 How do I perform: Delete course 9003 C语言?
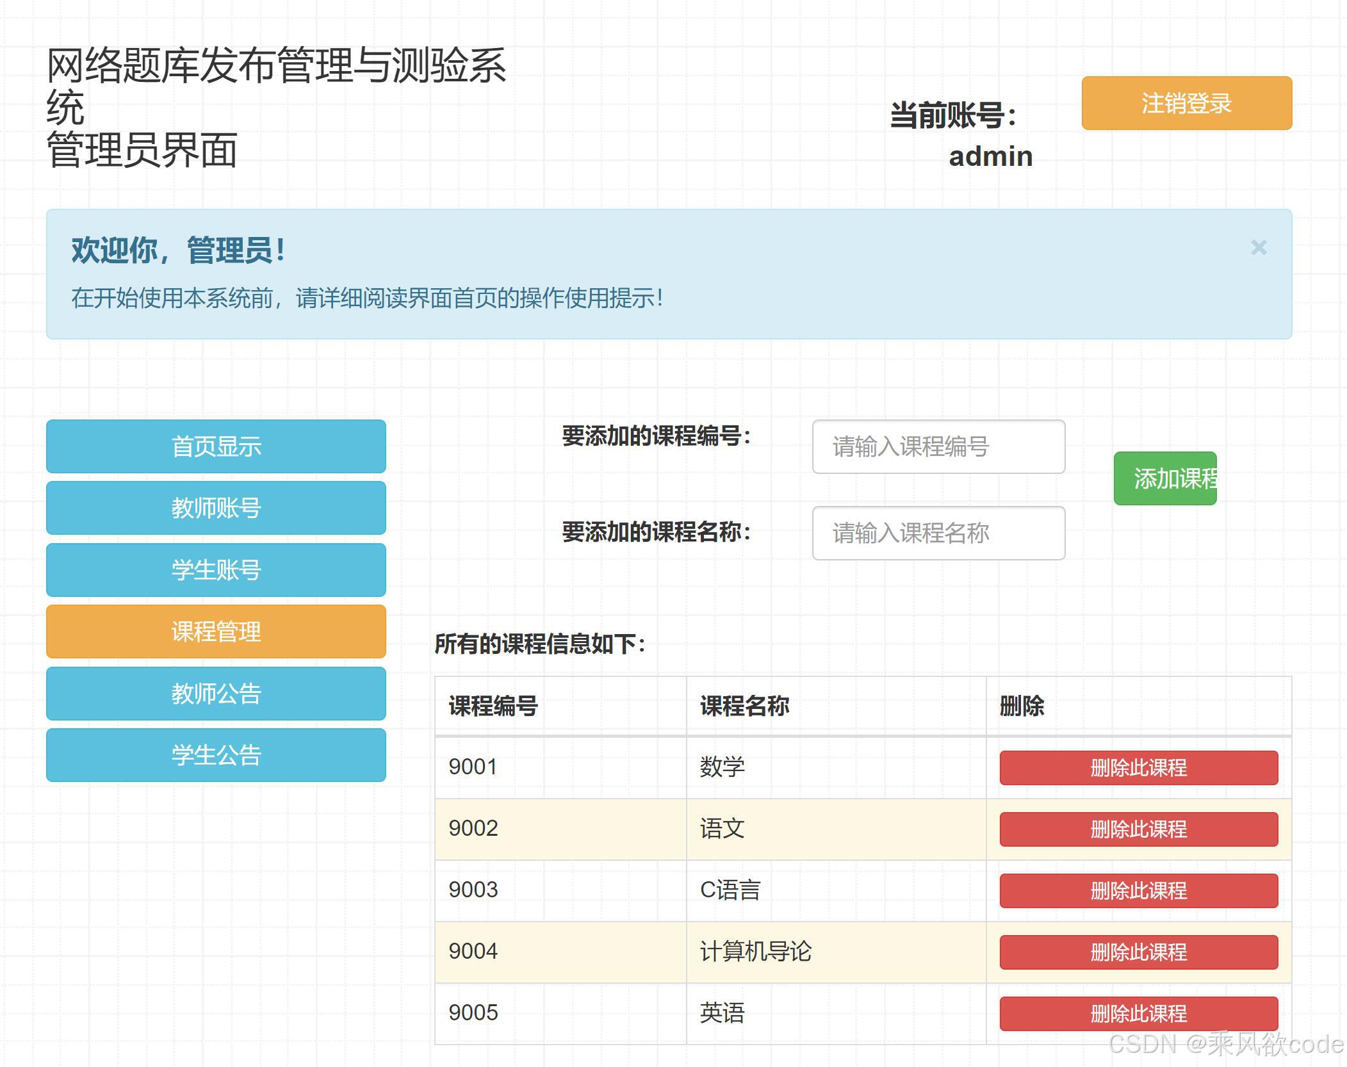1138,890
